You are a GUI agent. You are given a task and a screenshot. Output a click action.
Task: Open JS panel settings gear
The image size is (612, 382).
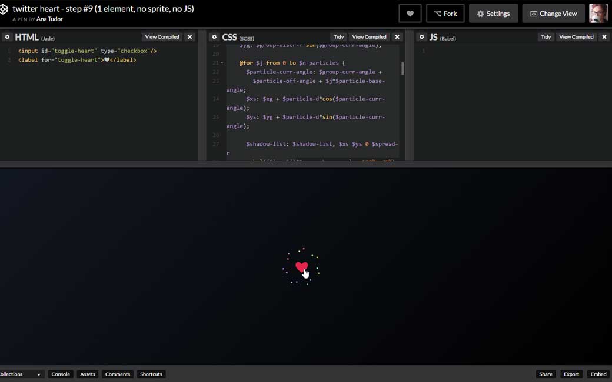422,37
